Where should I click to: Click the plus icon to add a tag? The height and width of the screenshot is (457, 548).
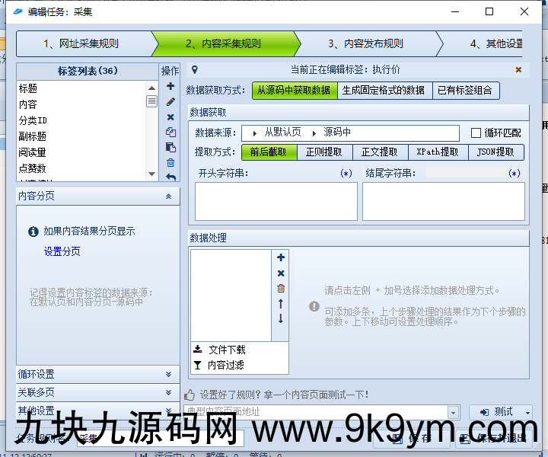(170, 86)
